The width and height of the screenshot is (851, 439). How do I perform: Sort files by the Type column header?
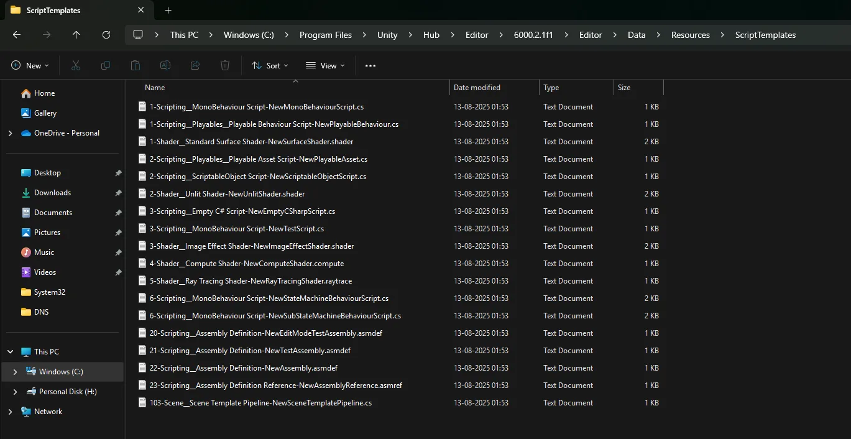click(x=576, y=88)
